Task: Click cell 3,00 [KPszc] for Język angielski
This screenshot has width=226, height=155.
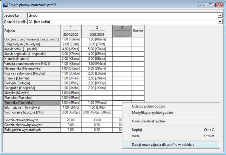Action: (71, 54)
